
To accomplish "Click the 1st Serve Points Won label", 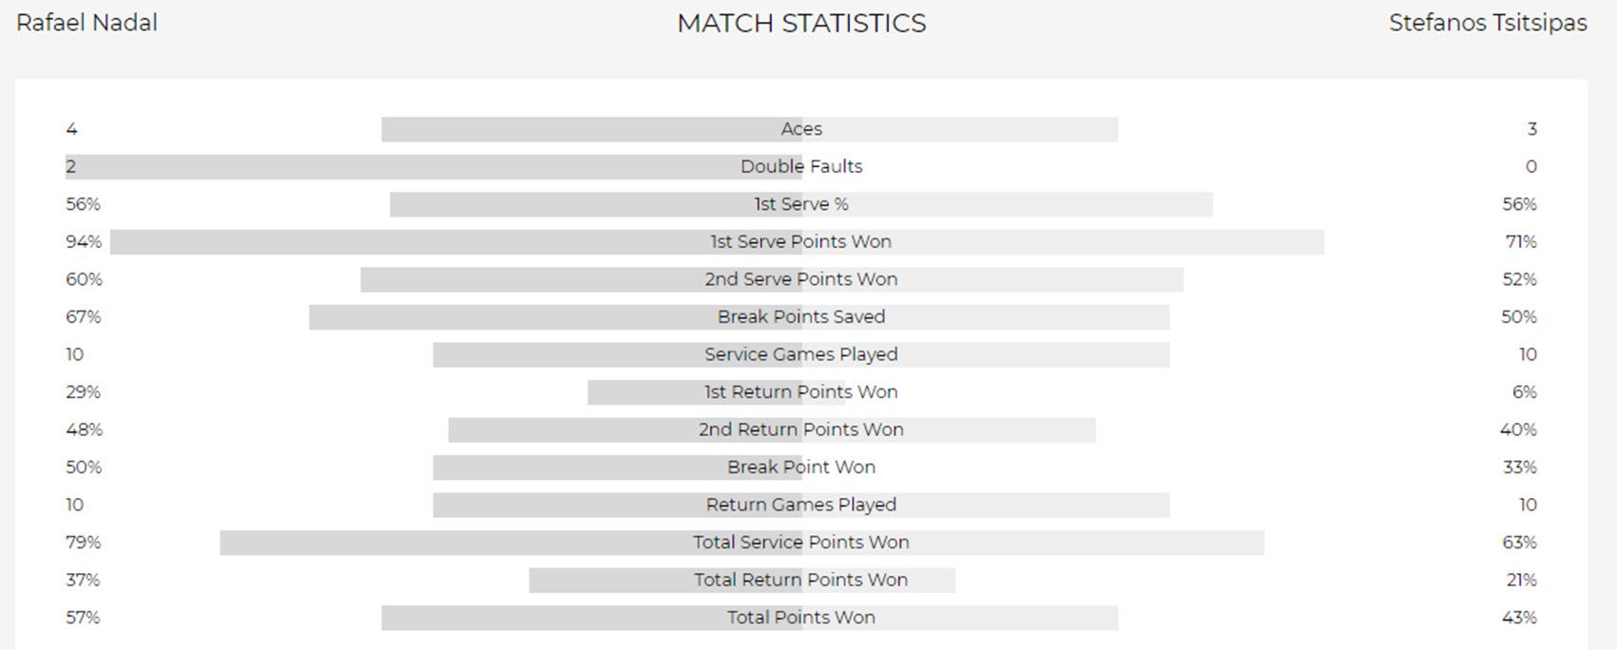I will pyautogui.click(x=801, y=241).
